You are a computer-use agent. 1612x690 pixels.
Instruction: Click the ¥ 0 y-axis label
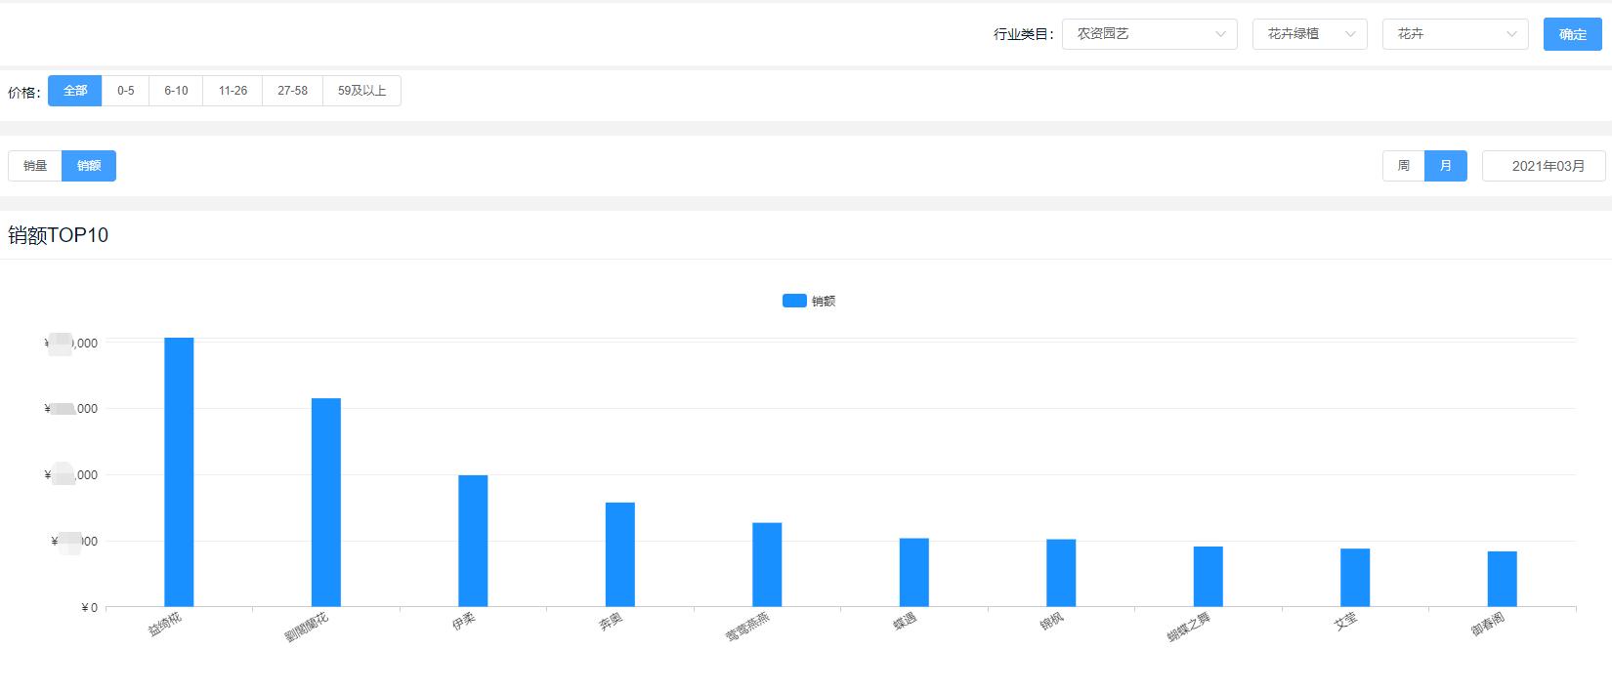point(89,608)
